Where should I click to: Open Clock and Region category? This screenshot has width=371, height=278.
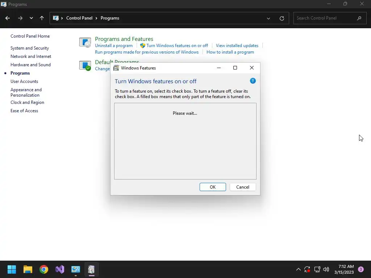[27, 102]
